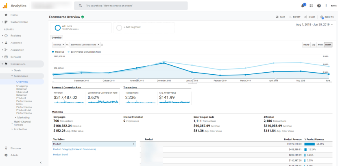Viewport: 338px width, 166px height.
Task: Click the Save disk icon
Action: (277, 17)
